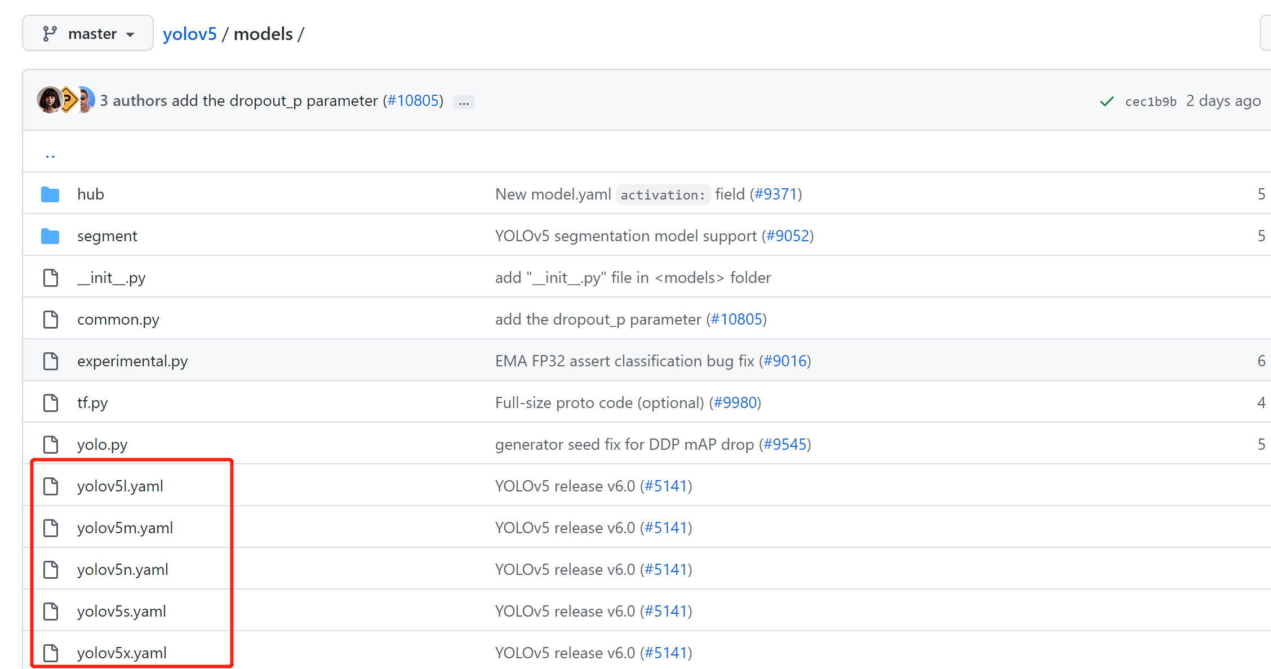Click the models breadcrumb text
Image resolution: width=1271 pixels, height=669 pixels.
263,34
